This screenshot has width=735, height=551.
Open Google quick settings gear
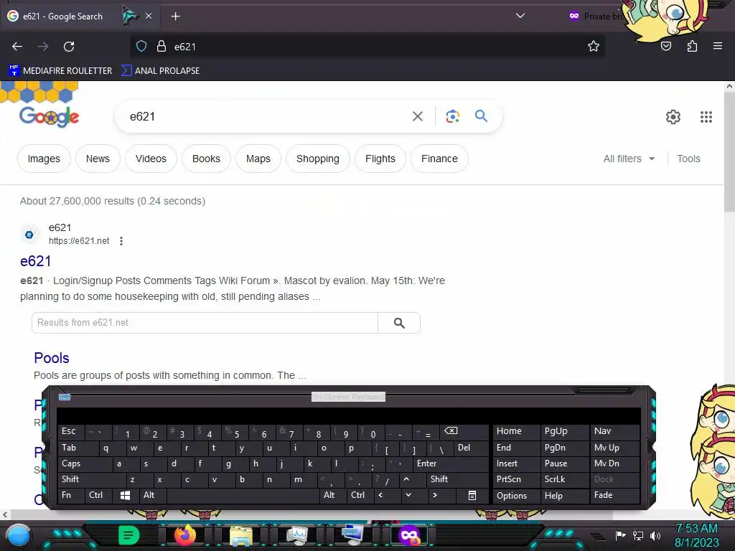pos(673,117)
